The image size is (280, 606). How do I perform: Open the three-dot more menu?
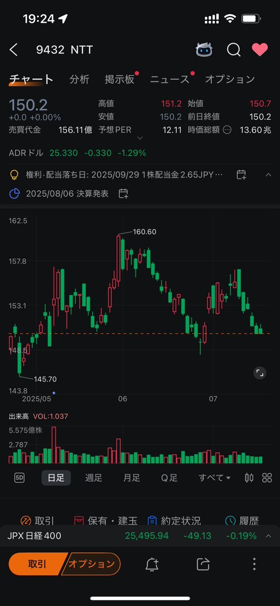pyautogui.click(x=254, y=564)
